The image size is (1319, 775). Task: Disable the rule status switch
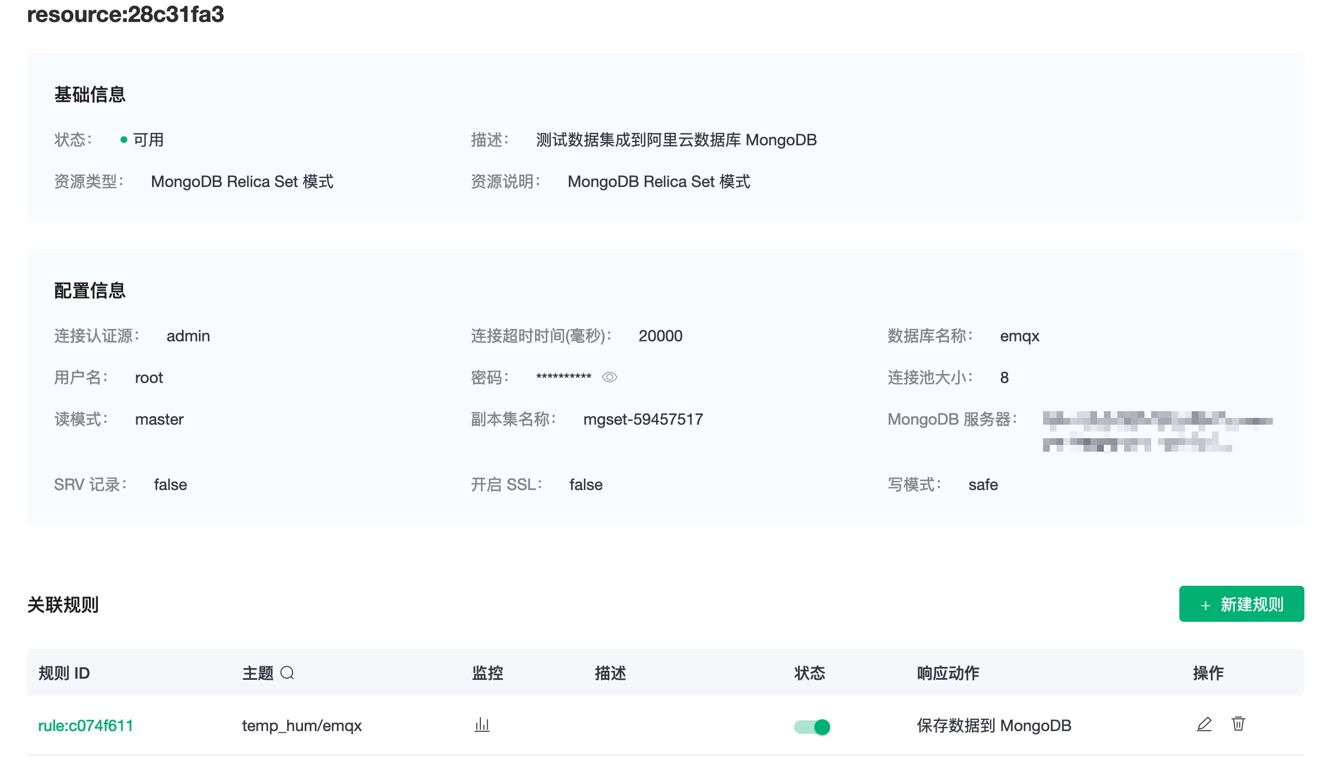click(x=812, y=727)
